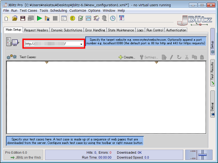Screen dimensions: 218x163
Task: Select the Main Setup tab
Action: click(x=13, y=29)
